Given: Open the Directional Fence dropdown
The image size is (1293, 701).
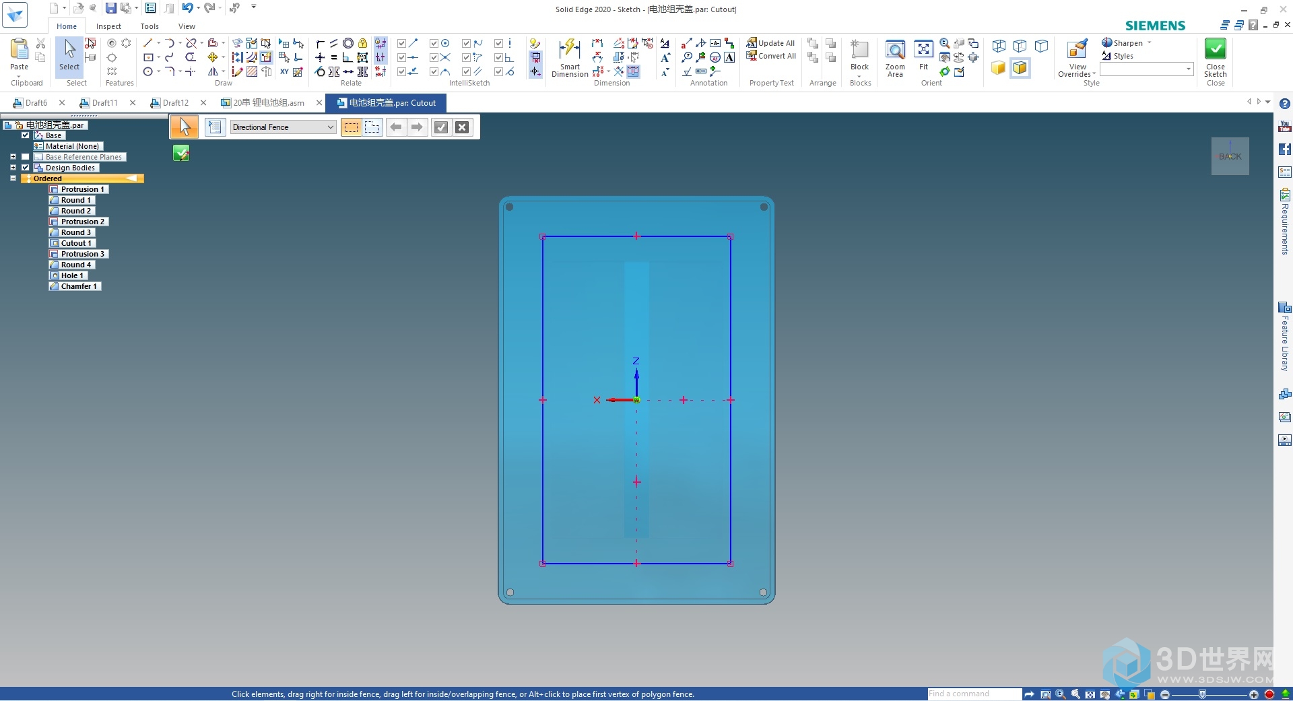Looking at the screenshot, I should [x=283, y=127].
